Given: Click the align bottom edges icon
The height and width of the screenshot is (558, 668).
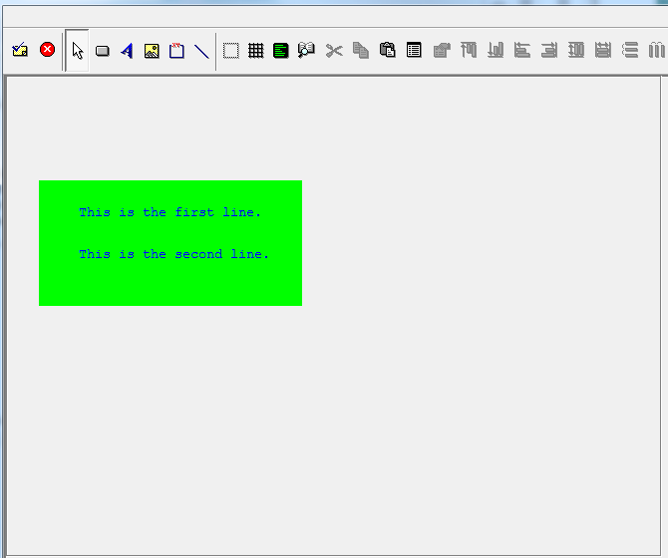Looking at the screenshot, I should (496, 50).
